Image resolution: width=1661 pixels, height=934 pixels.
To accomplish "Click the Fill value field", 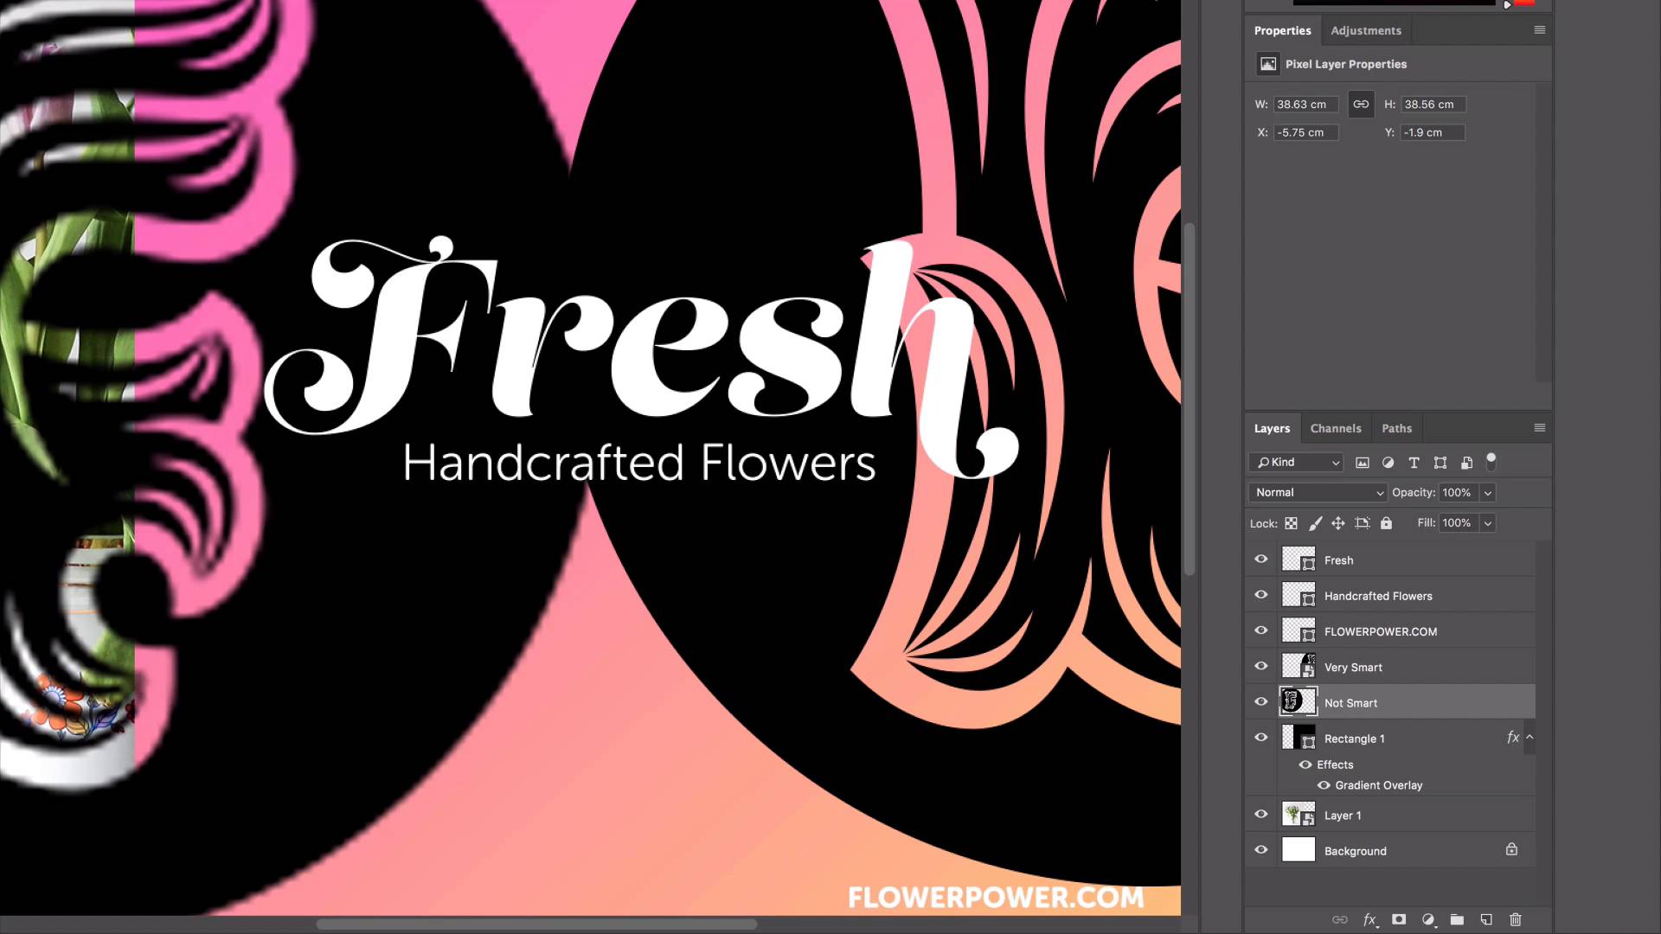I will tap(1459, 523).
